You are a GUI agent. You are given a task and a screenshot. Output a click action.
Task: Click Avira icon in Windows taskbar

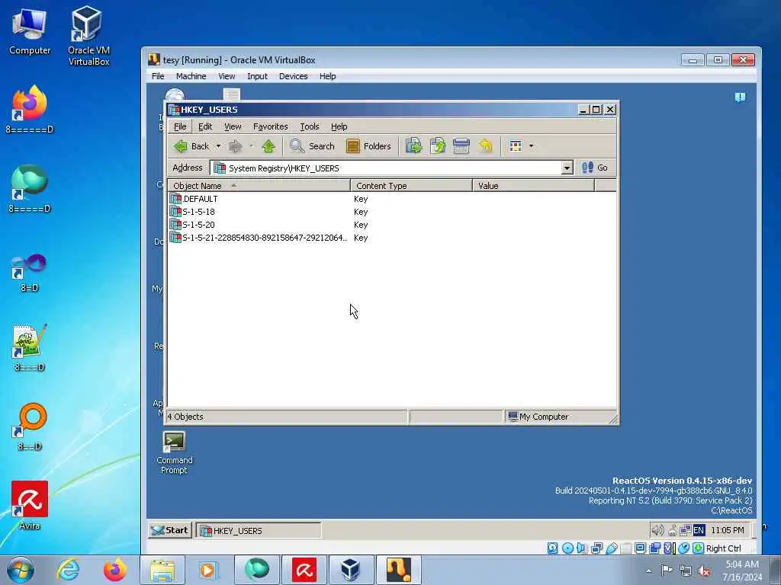pyautogui.click(x=304, y=570)
